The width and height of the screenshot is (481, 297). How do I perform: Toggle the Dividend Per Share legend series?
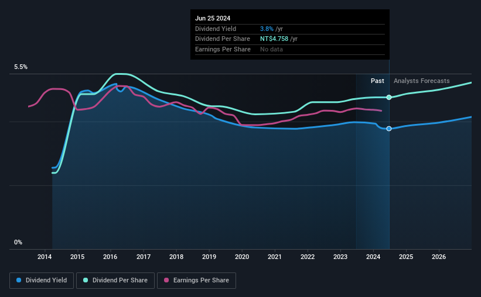[115, 281]
